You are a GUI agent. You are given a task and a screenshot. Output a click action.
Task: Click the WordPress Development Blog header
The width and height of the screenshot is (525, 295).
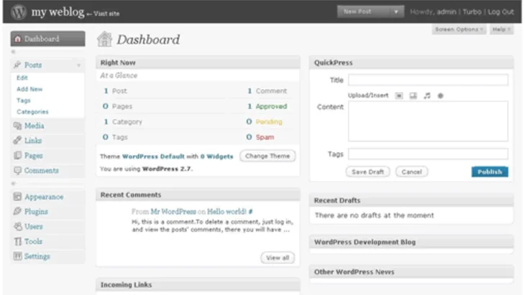[x=411, y=242]
